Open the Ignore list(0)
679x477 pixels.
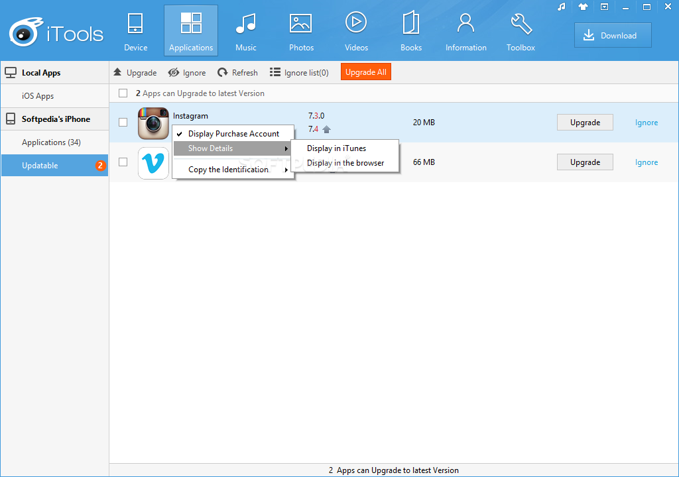[x=299, y=72]
